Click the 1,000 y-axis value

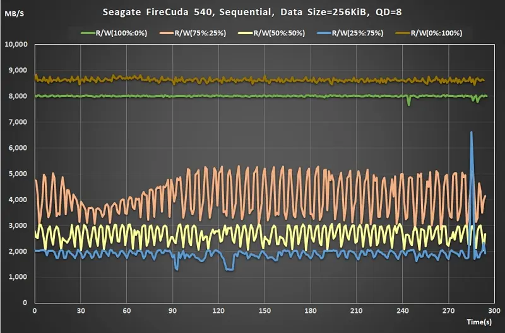pos(18,277)
